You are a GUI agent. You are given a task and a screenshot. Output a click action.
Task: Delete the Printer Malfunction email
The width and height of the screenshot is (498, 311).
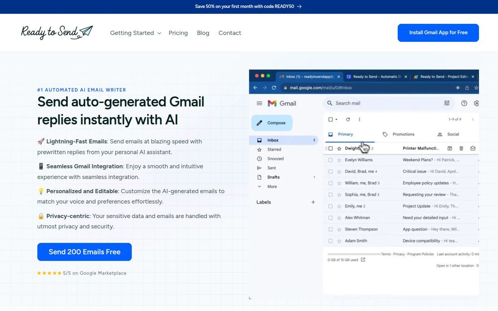pyautogui.click(x=461, y=148)
